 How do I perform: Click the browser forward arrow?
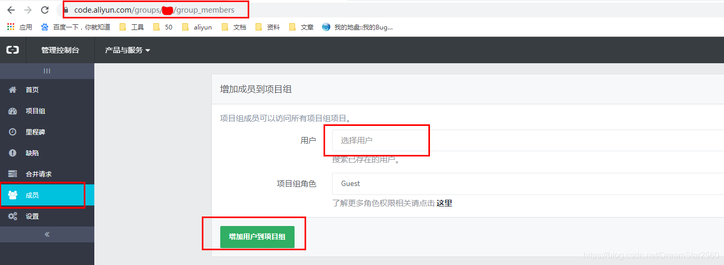point(28,10)
